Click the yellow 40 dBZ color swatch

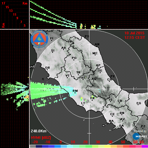click(107, 146)
